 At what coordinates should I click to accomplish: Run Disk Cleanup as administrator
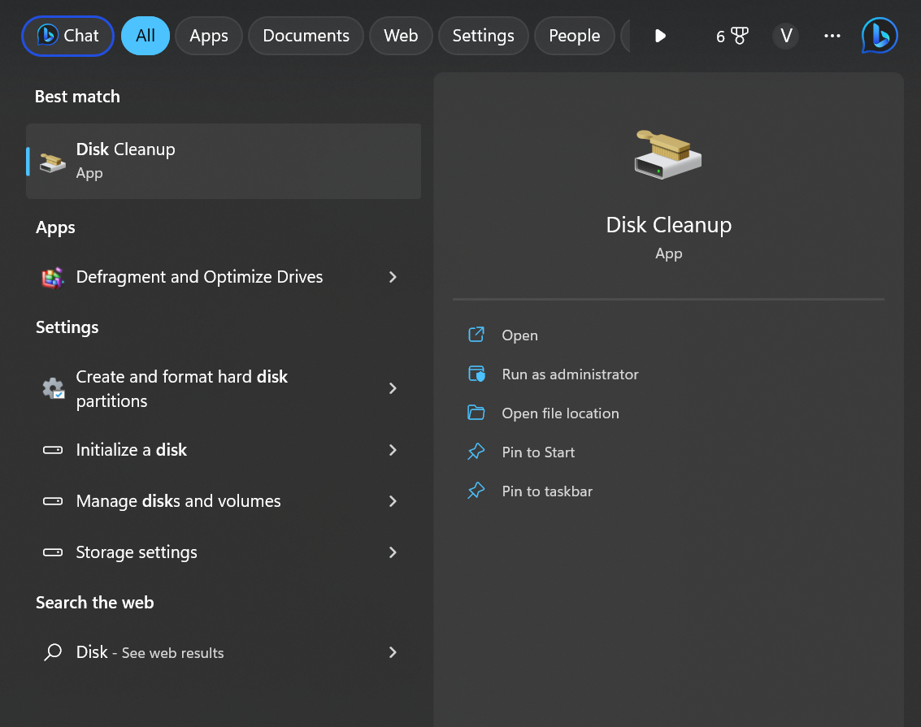569,374
